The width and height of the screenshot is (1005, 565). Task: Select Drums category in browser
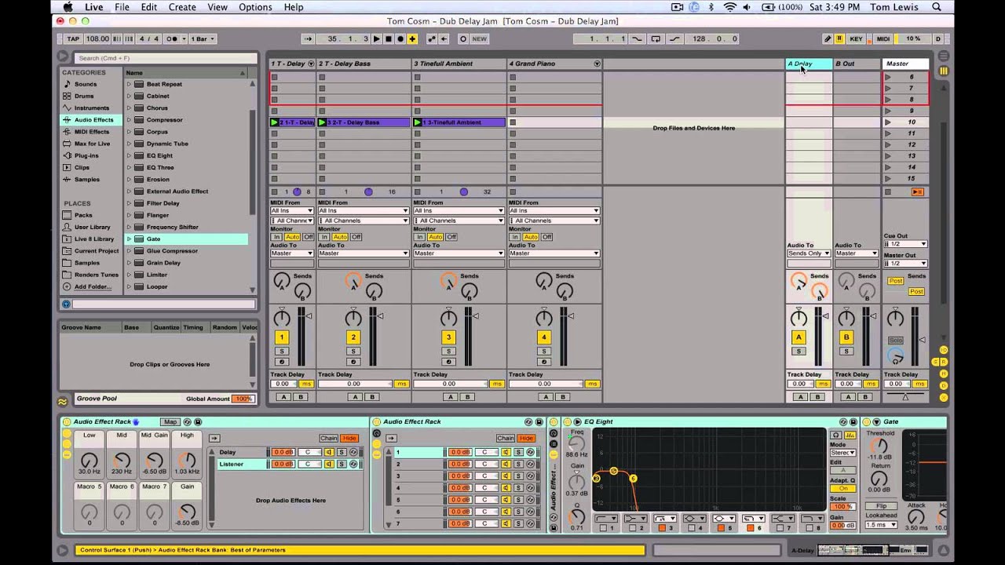(84, 96)
